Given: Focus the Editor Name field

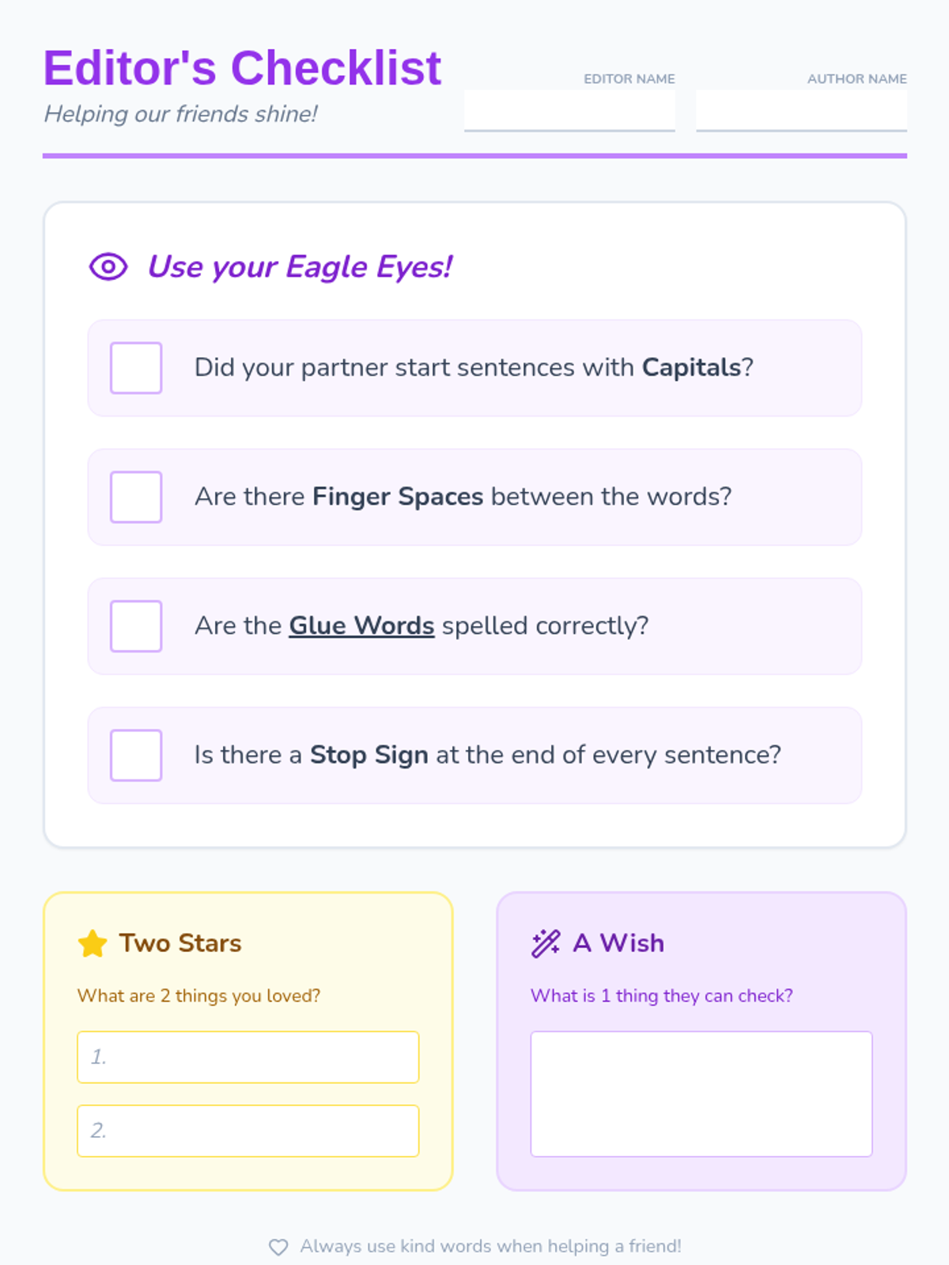Looking at the screenshot, I should pos(569,110).
